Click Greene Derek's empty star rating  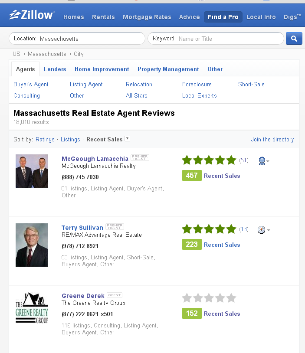[x=209, y=298]
